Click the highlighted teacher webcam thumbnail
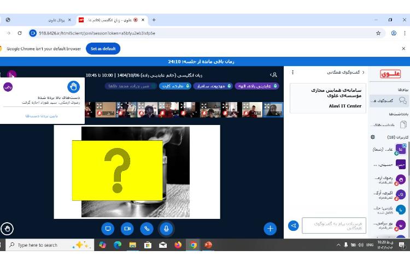Image resolution: width=410 pixels, height=262 pixels. pyautogui.click(x=273, y=110)
